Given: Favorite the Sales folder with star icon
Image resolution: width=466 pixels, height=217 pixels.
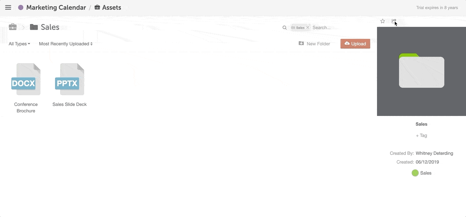Looking at the screenshot, I should click(383, 21).
